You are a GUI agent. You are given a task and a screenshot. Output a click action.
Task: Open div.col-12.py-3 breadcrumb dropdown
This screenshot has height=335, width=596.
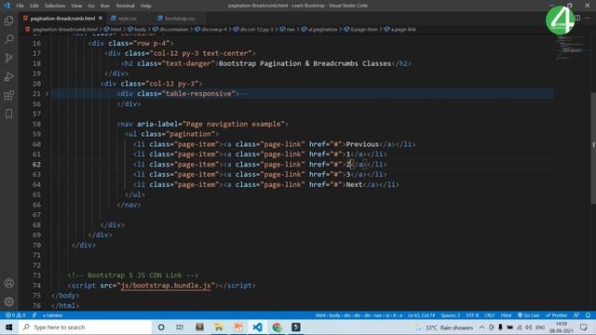[x=253, y=29]
